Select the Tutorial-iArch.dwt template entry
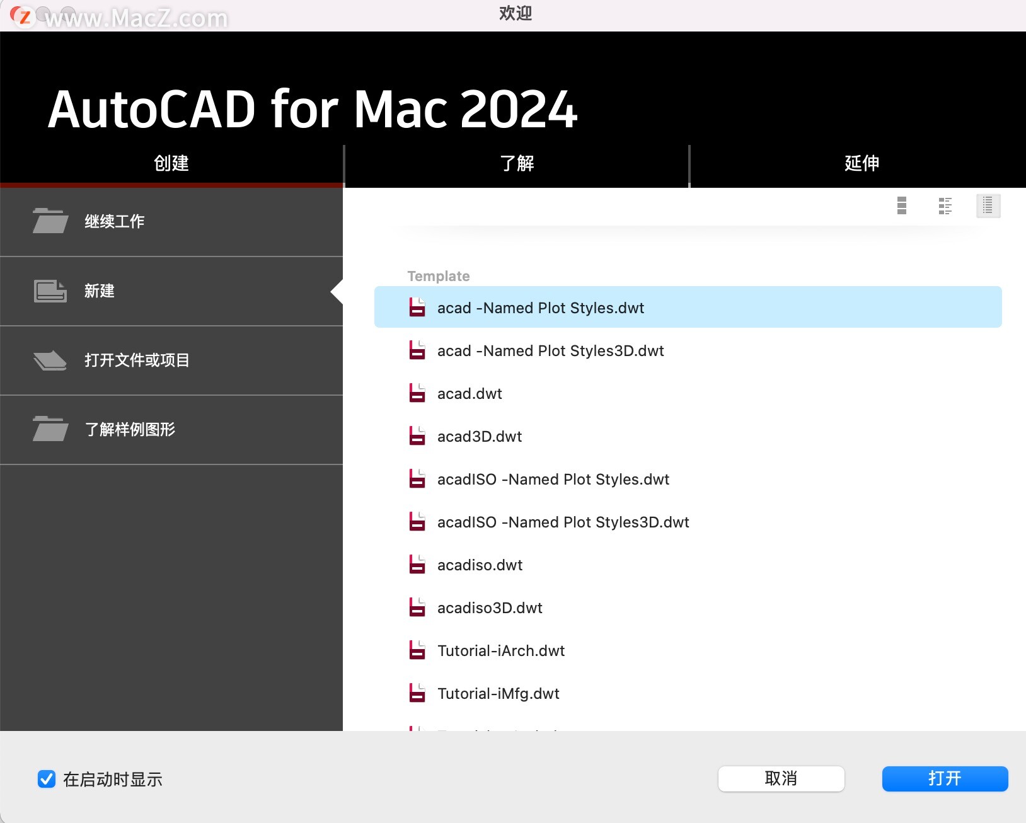 point(500,650)
